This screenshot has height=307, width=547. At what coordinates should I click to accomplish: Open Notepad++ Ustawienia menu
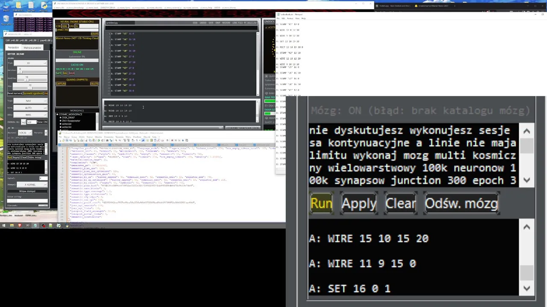tap(109, 137)
